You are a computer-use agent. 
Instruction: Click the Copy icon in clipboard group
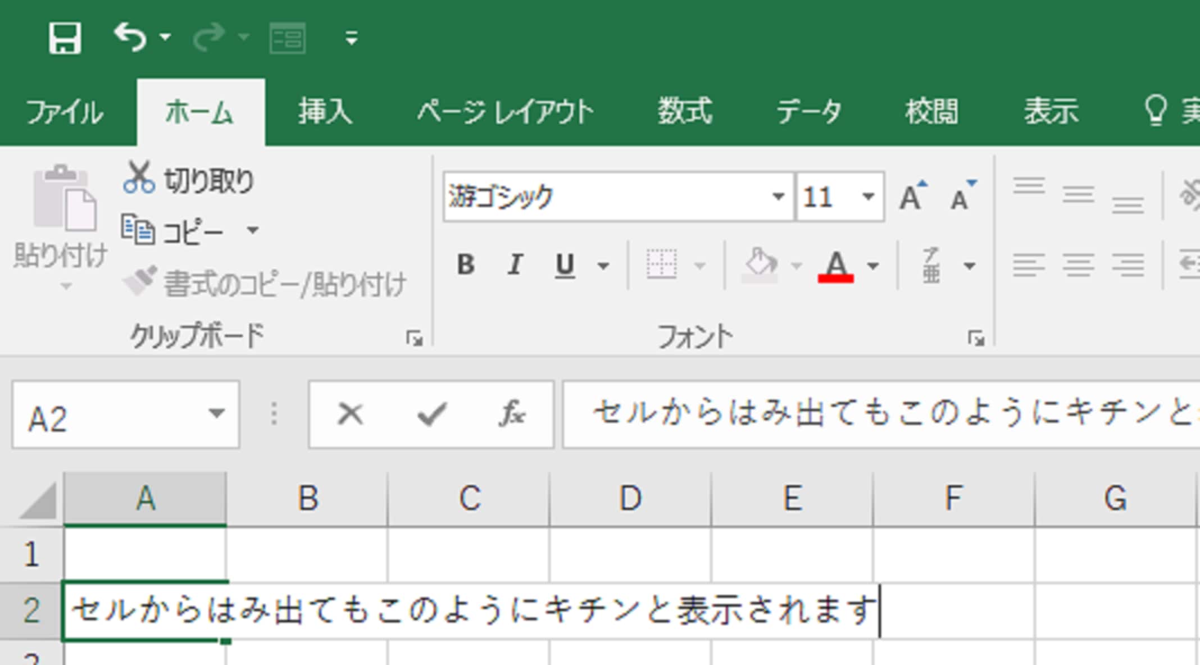point(137,230)
